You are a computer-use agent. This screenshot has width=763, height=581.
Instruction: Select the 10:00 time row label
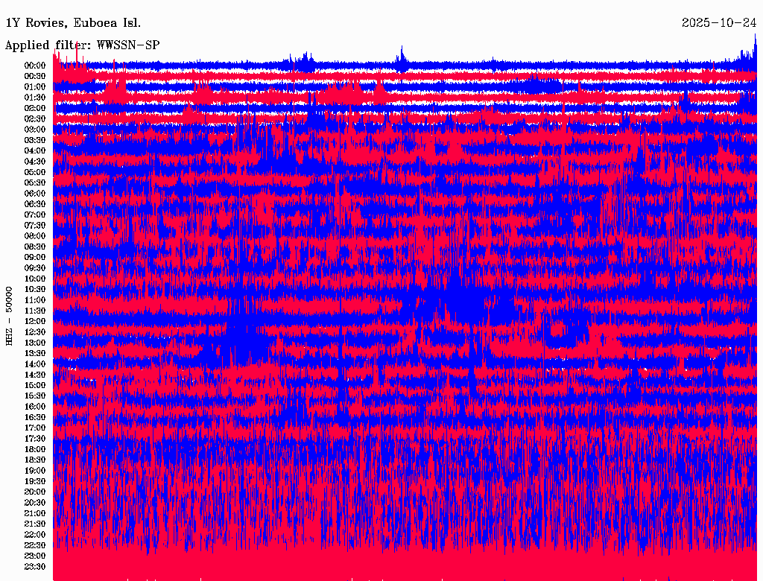(x=35, y=279)
